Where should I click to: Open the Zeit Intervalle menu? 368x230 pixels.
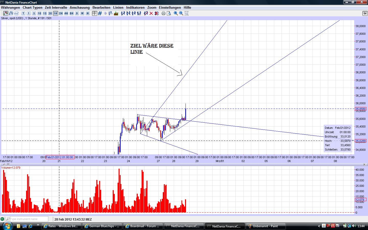(56, 8)
